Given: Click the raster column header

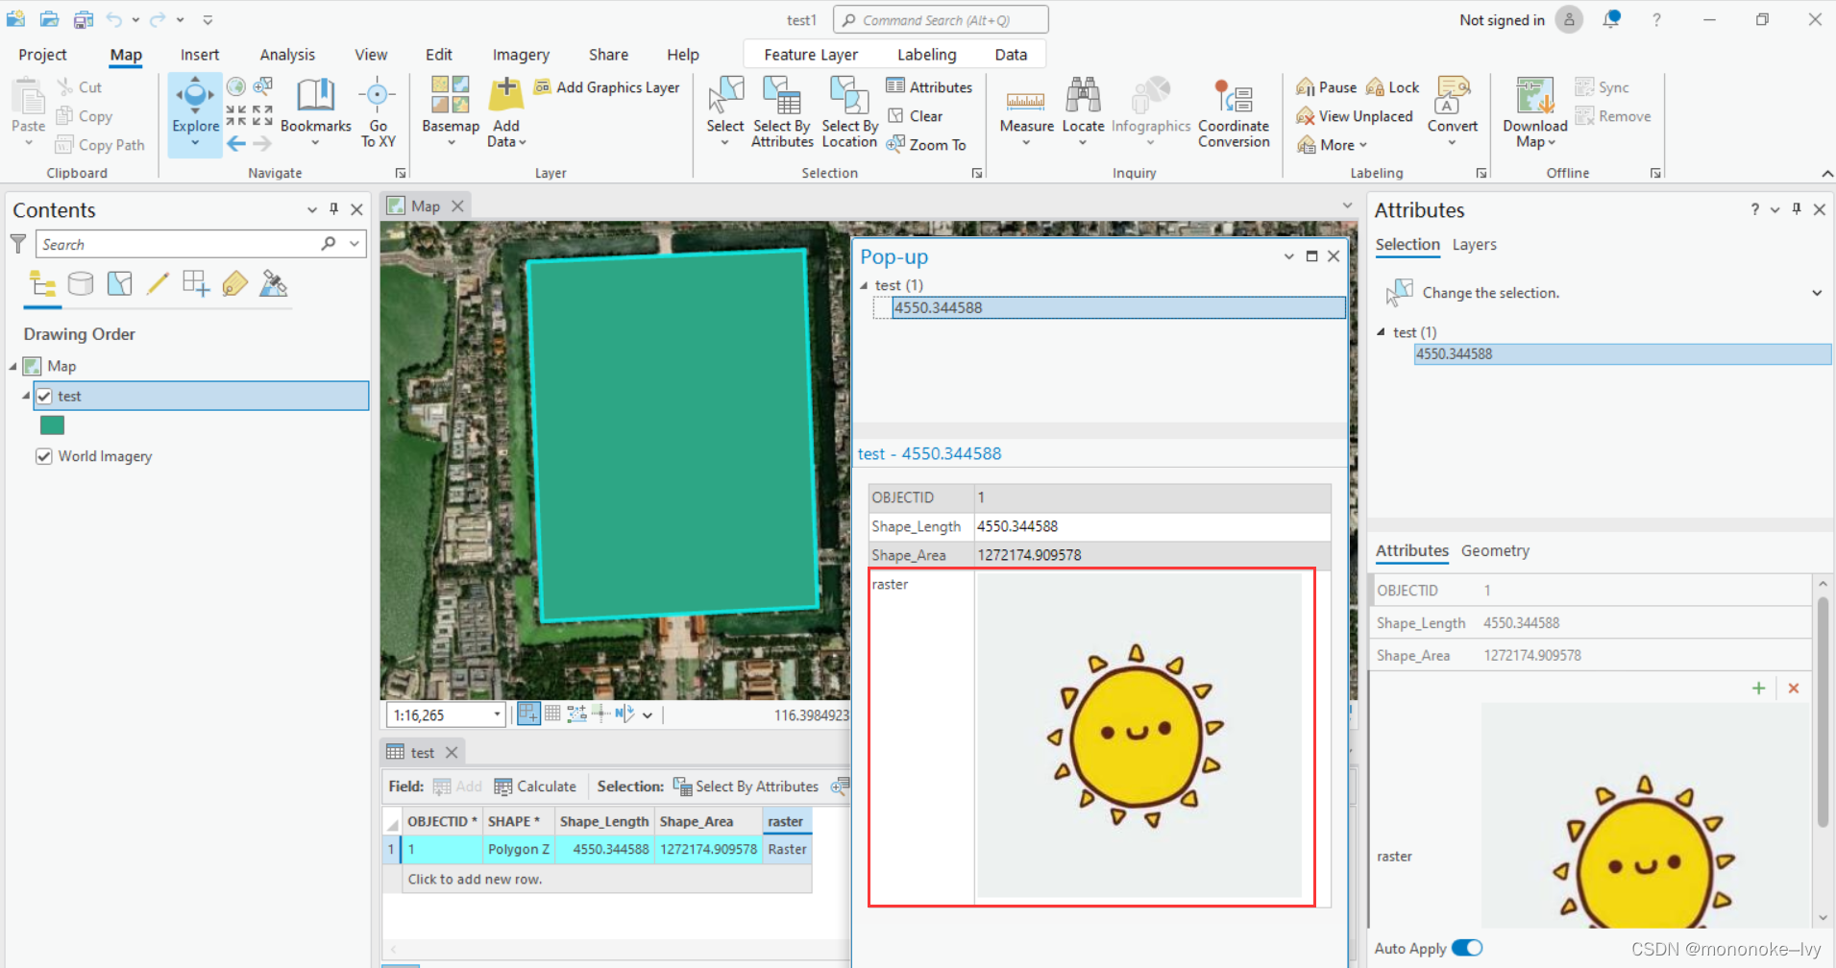Looking at the screenshot, I should [x=787, y=821].
